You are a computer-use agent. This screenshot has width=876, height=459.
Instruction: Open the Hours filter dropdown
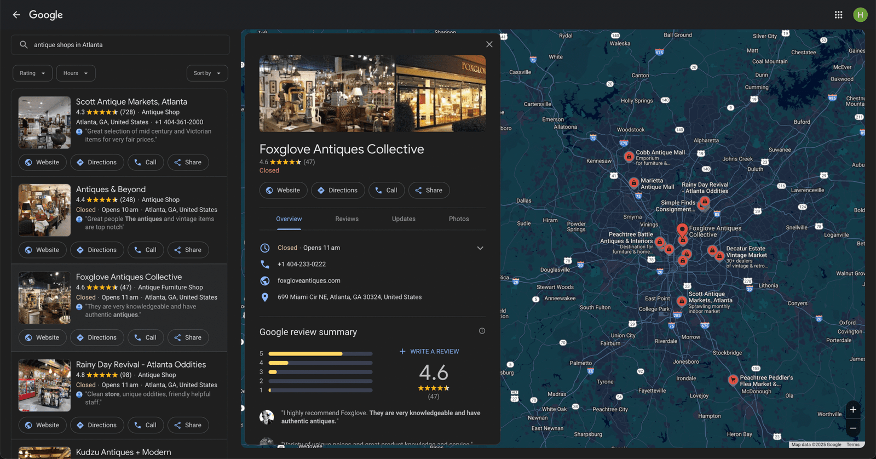76,73
